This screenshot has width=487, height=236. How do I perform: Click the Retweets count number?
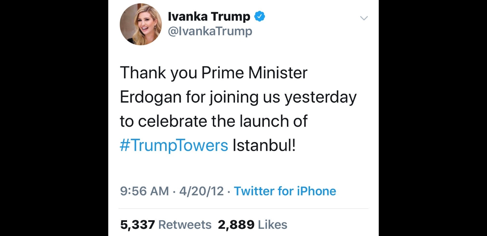(138, 225)
